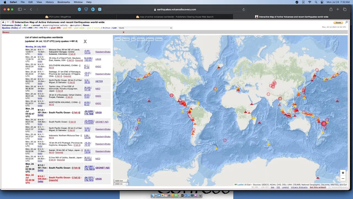This screenshot has width=353, height=199.
Task: Open info for the M 6.0 South Pacific quake
Action: (x=41, y=181)
